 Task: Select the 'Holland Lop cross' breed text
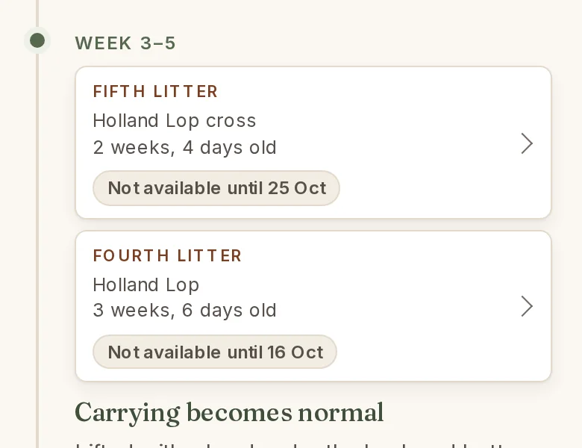175,121
